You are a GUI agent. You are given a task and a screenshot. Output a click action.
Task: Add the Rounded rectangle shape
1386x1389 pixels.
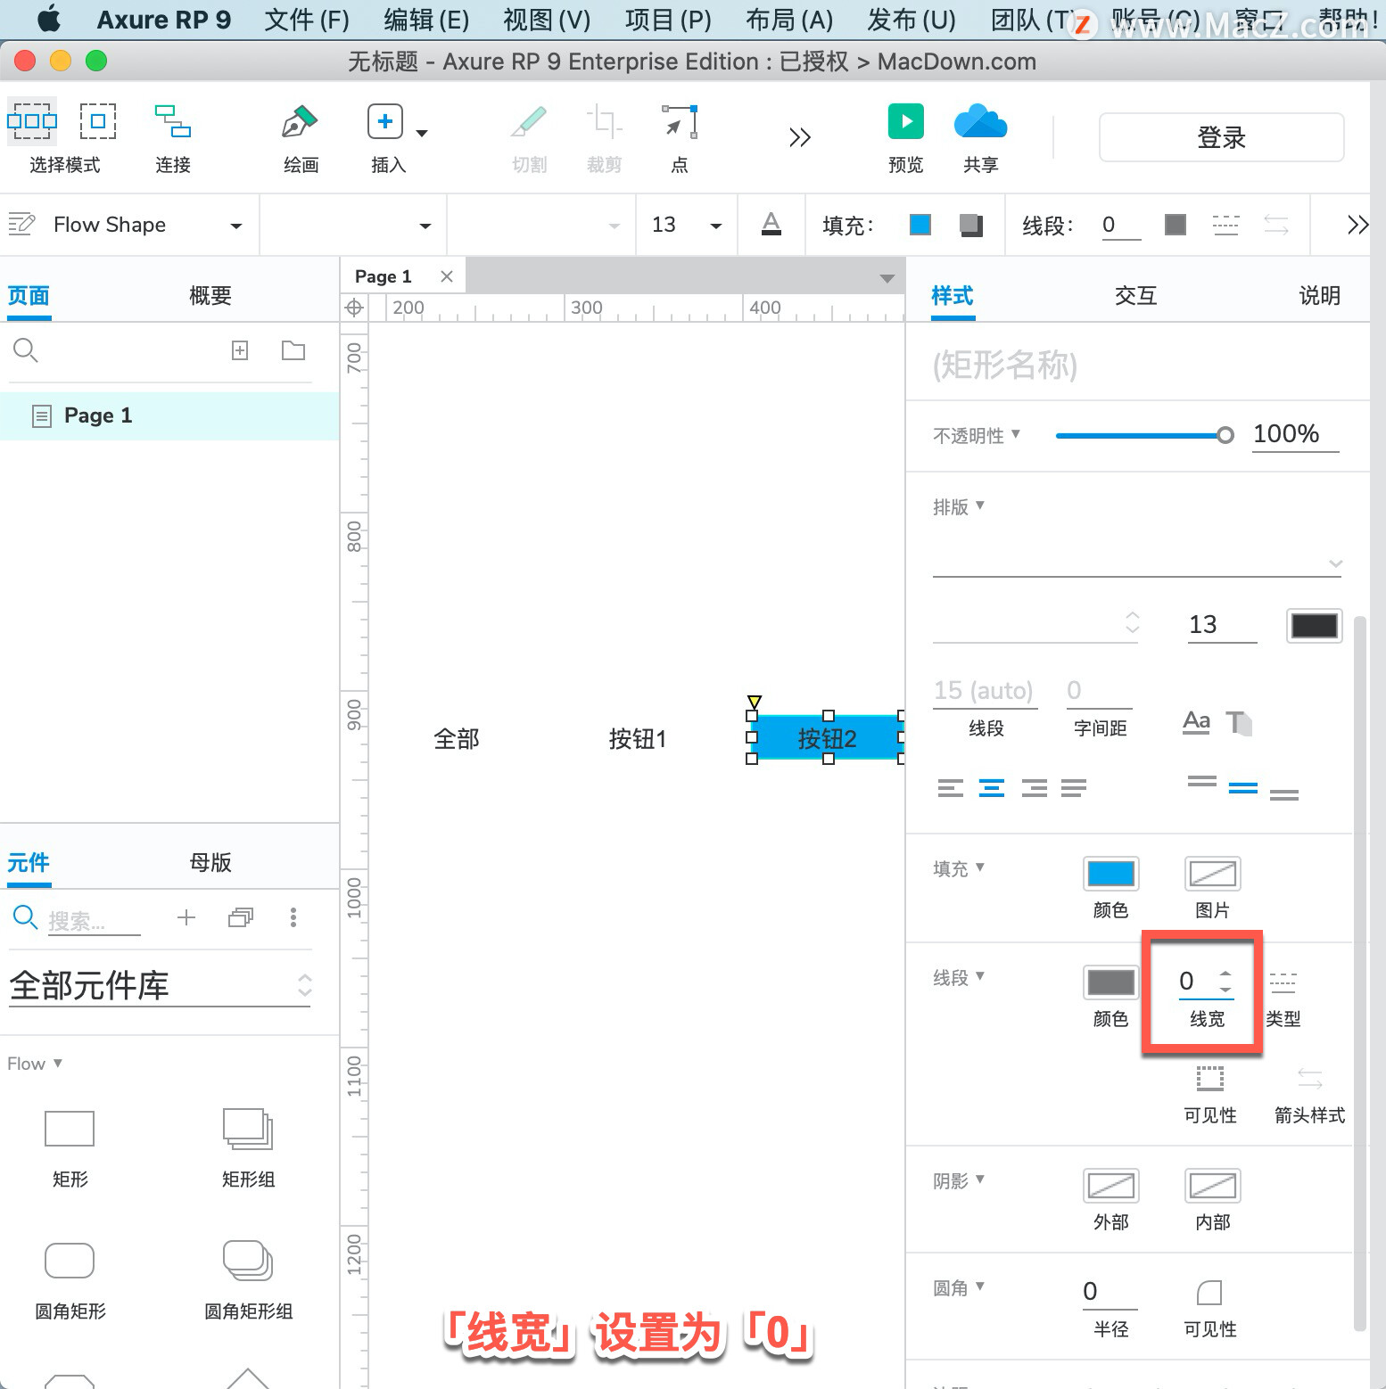coord(70,1261)
